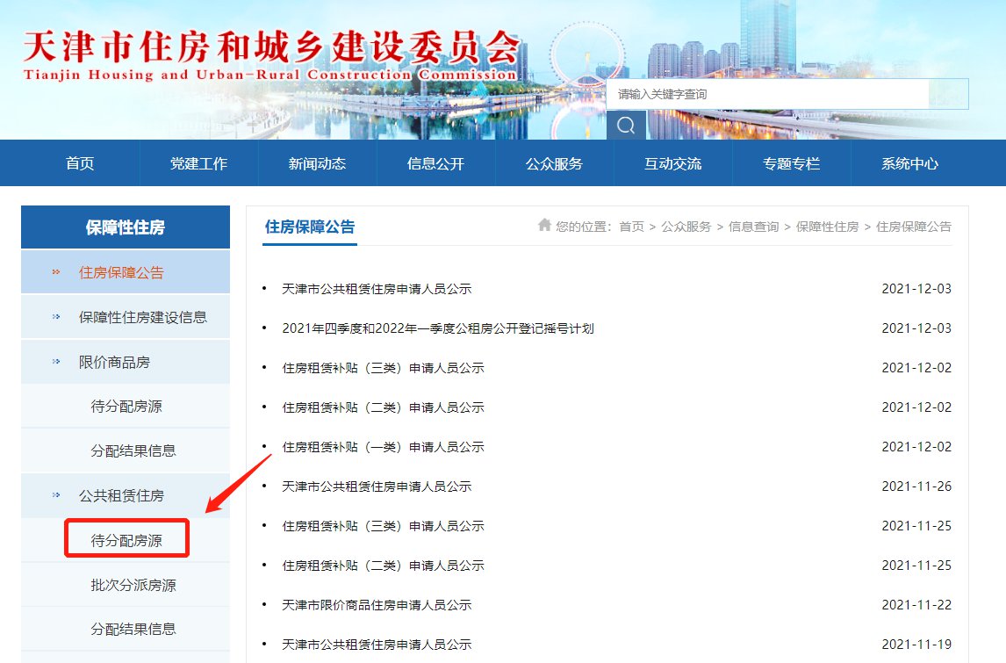Viewport: 1006px width, 663px height.
Task: Click 信息查询 in the breadcrumb path
Action: pos(753,227)
